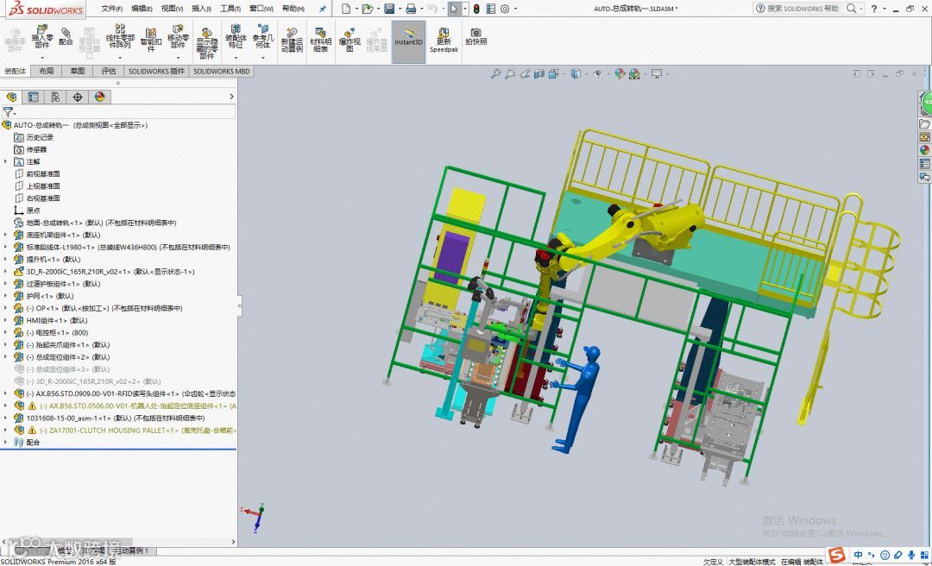This screenshot has height=566, width=932.
Task: Open the 移动零部件 dropdown arrow
Action: 178,58
